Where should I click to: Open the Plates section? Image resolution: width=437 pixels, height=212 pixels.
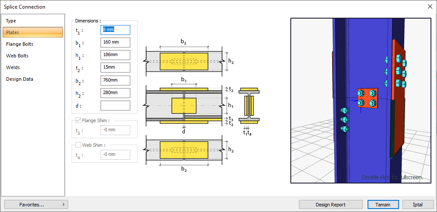pyautogui.click(x=13, y=32)
